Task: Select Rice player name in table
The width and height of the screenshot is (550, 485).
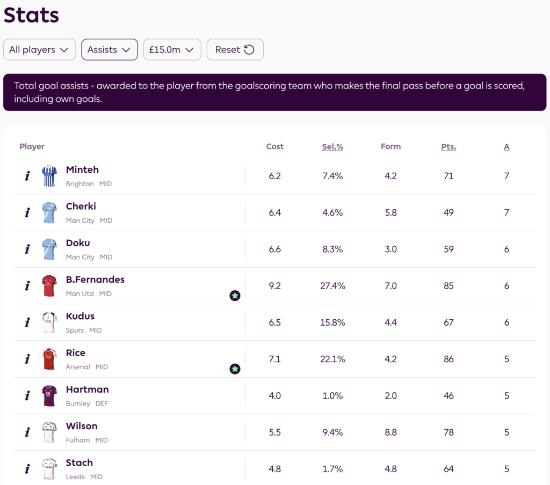Action: (x=76, y=353)
